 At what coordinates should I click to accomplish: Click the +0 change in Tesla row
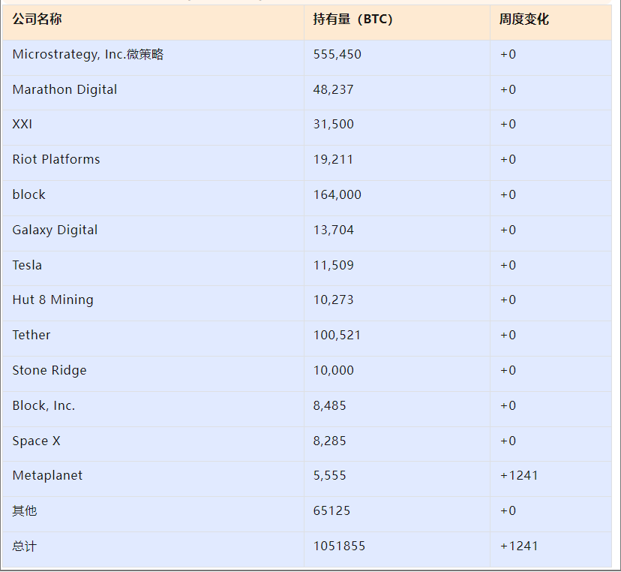(x=508, y=265)
